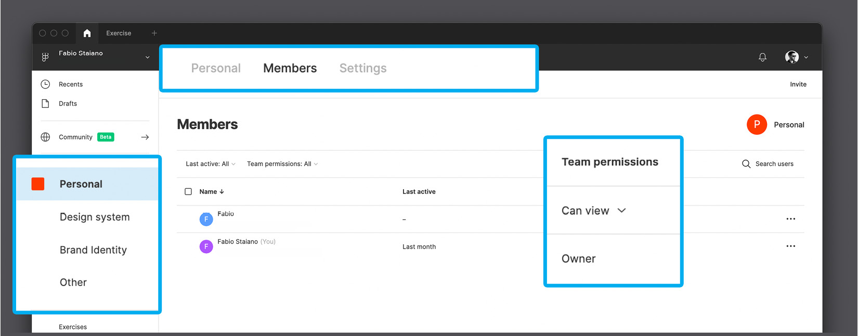Open more options for Fabio Staiano row
The width and height of the screenshot is (858, 336).
click(790, 246)
